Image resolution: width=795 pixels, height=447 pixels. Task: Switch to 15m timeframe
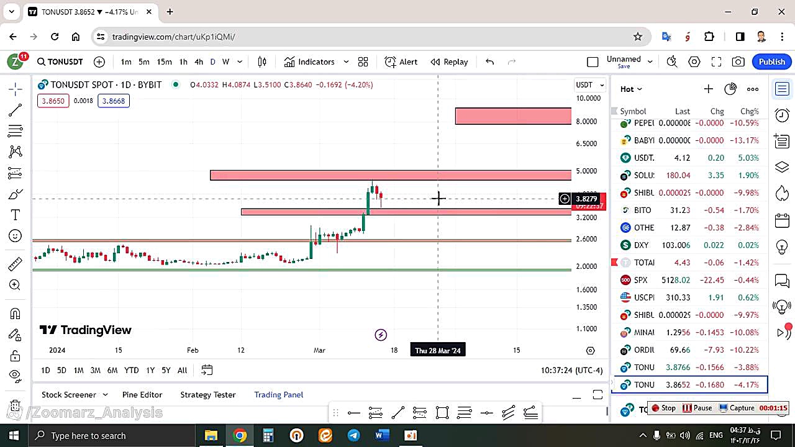(x=164, y=61)
